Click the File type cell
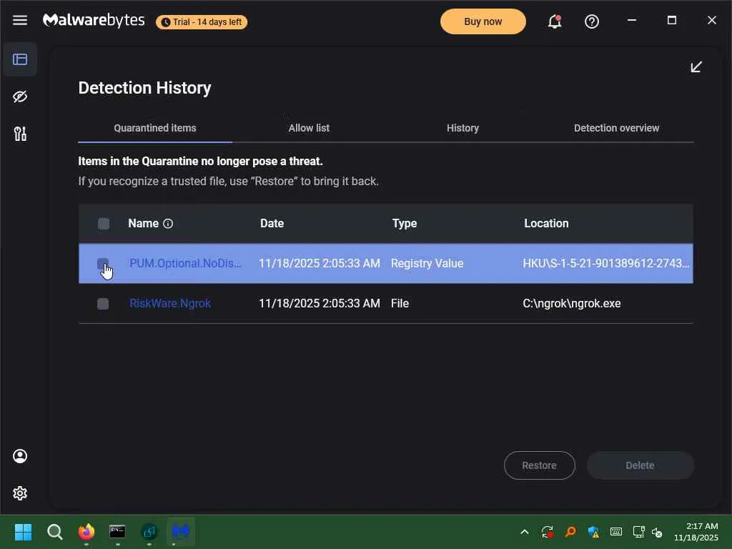This screenshot has height=549, width=732. click(400, 303)
